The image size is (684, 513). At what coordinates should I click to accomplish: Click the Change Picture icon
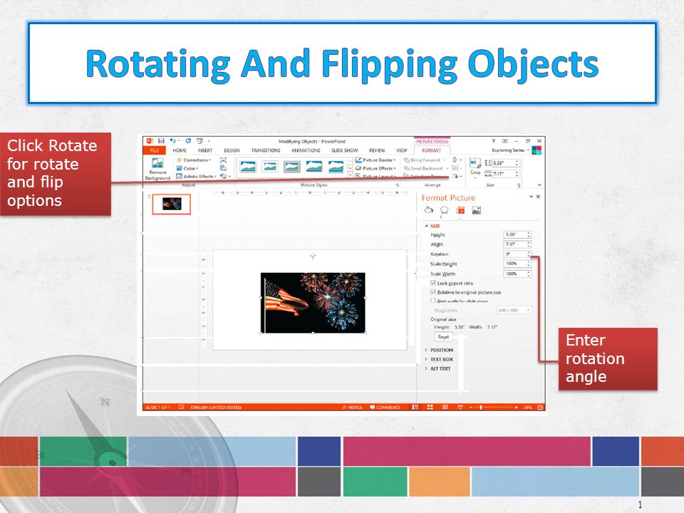(x=223, y=168)
